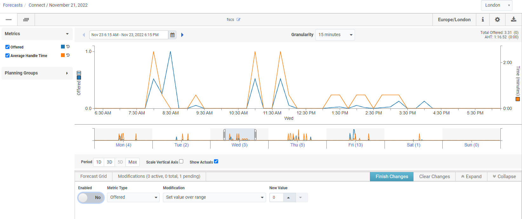Open the Metric Type dropdown
522x219 pixels.
coord(133,197)
